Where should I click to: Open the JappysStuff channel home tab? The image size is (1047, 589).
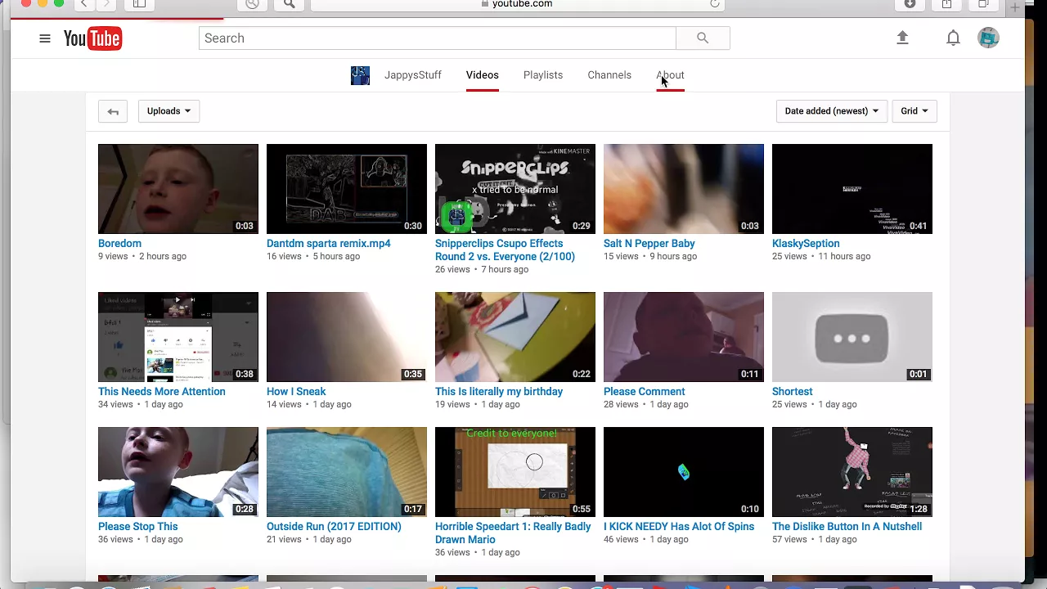[413, 75]
